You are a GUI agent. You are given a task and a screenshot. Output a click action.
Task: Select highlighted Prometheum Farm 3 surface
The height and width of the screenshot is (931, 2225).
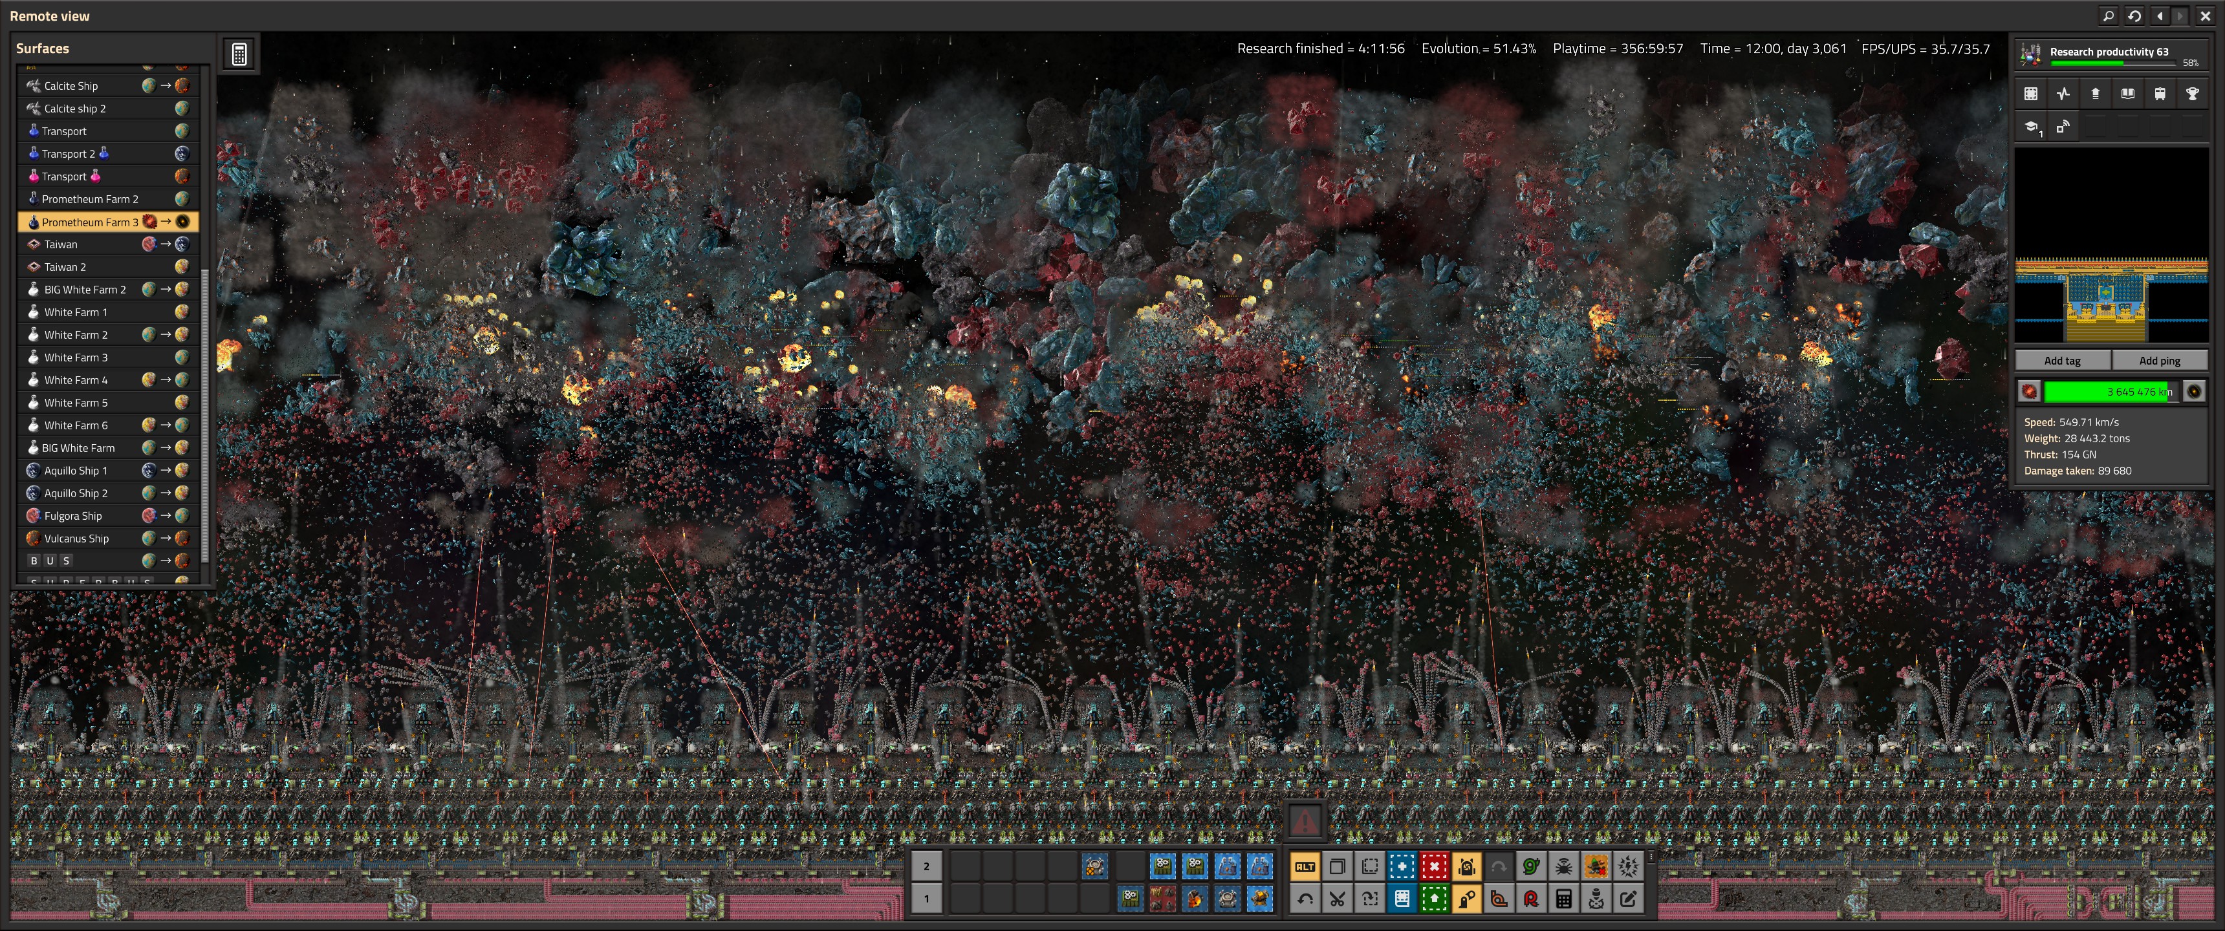[x=108, y=222]
